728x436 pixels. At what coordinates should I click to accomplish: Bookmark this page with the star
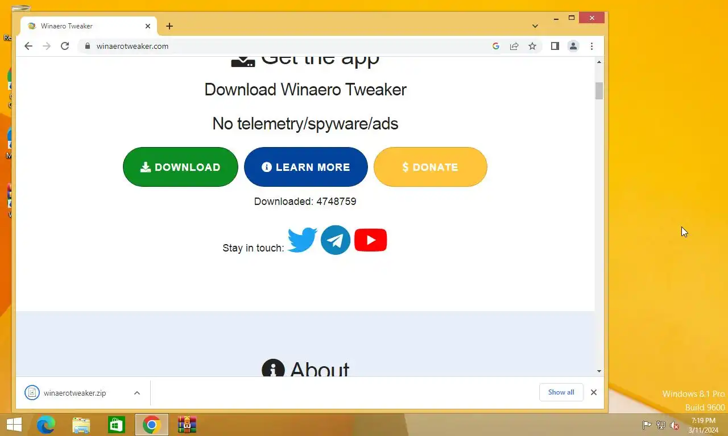coord(532,46)
